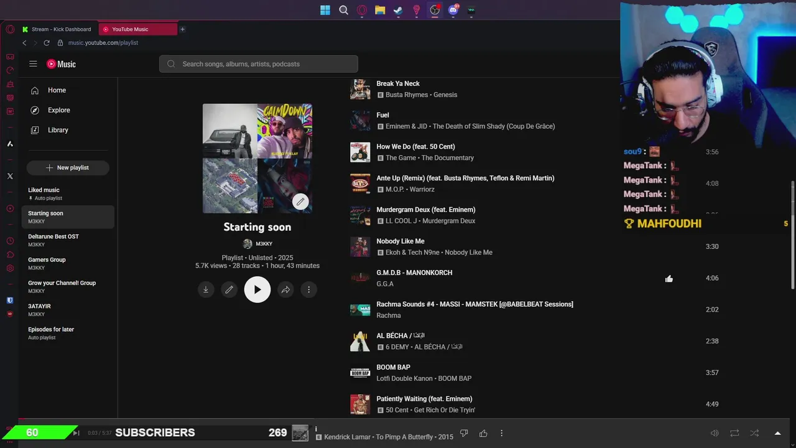Click the search songs input field
The height and width of the screenshot is (448, 796).
(x=259, y=64)
